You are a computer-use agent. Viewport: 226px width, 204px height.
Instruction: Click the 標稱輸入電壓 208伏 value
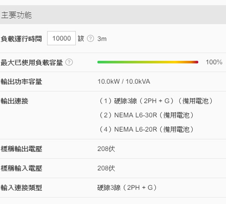tap(106, 168)
